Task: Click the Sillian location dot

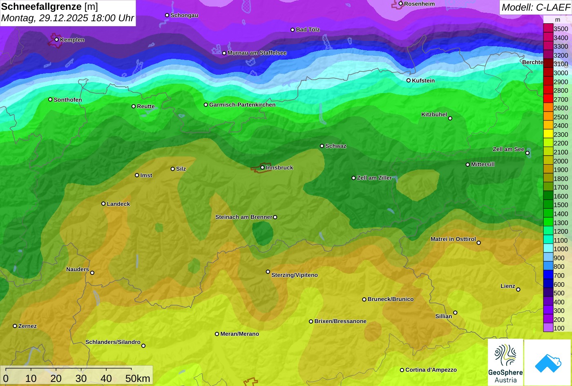Action: (455, 313)
